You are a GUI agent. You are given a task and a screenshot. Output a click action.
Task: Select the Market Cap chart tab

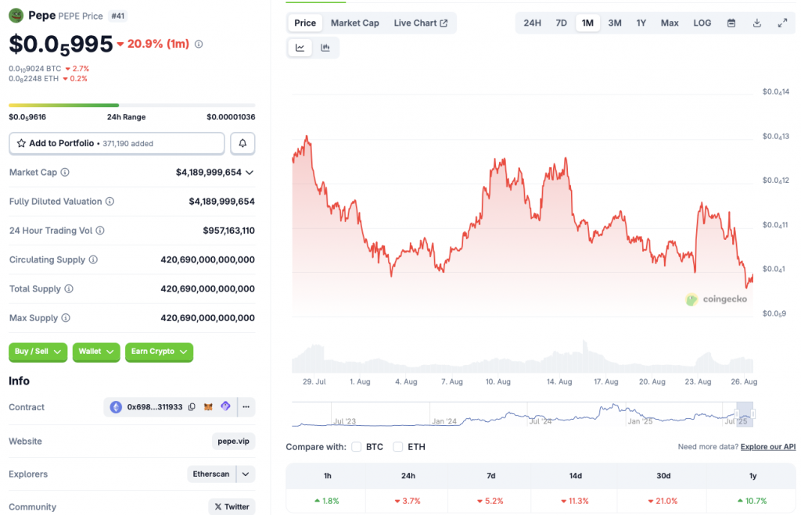tap(354, 23)
